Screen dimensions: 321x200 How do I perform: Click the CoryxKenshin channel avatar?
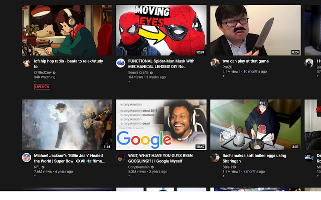[x=120, y=157]
